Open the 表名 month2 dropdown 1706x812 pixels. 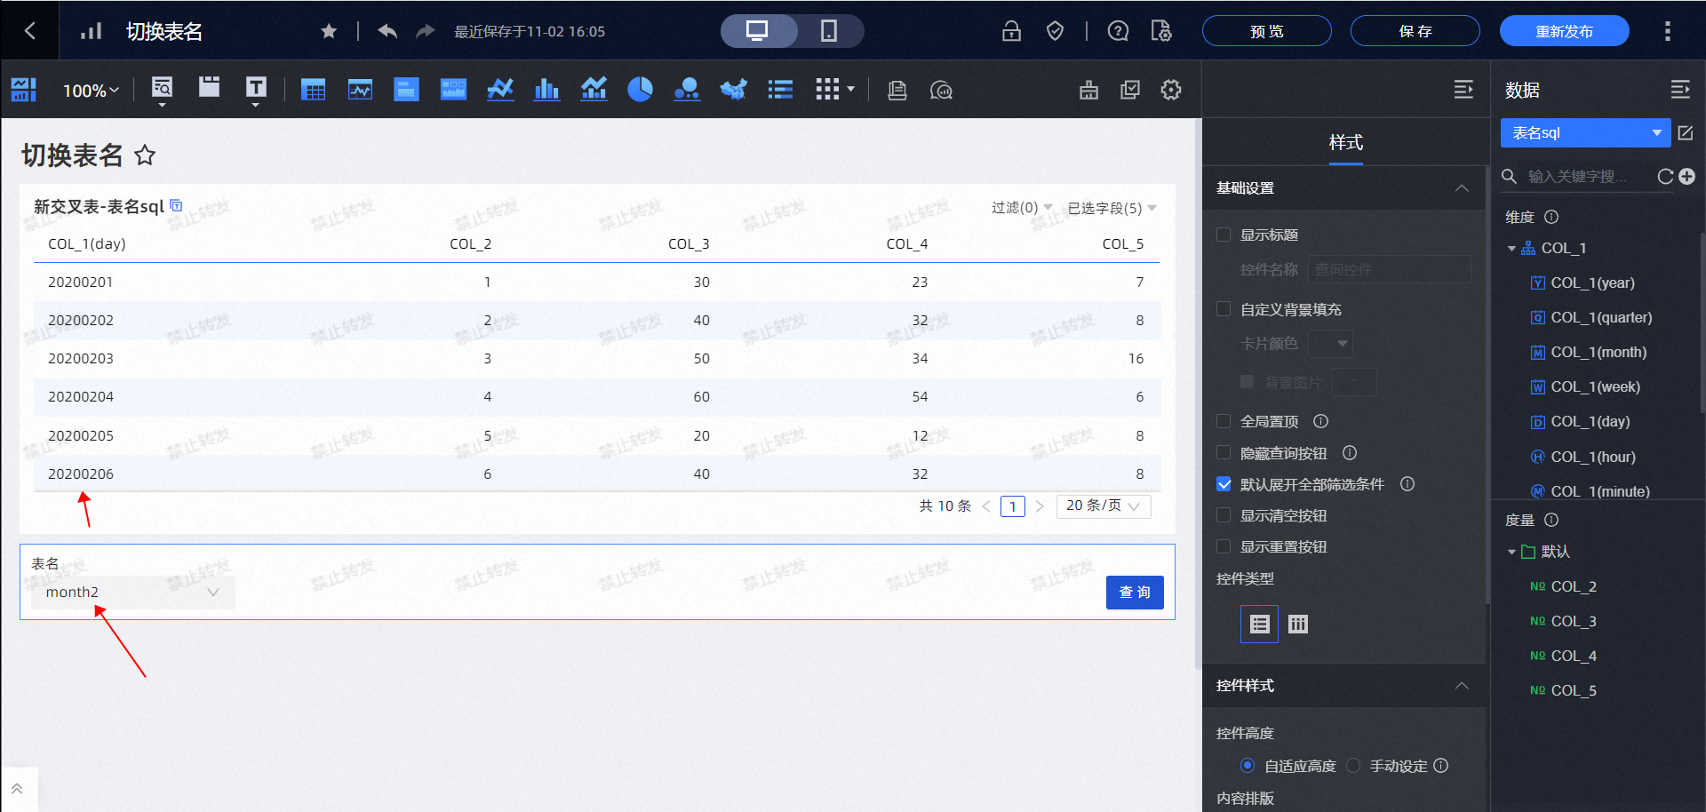coord(132,593)
